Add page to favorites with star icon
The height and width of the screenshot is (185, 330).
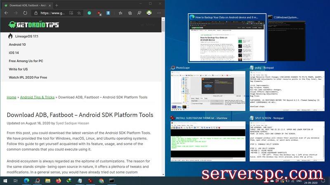[79, 13]
